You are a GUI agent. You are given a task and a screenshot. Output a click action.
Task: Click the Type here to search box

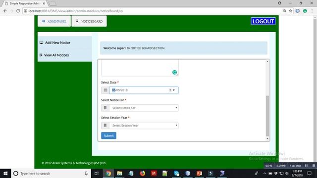click(x=51, y=174)
